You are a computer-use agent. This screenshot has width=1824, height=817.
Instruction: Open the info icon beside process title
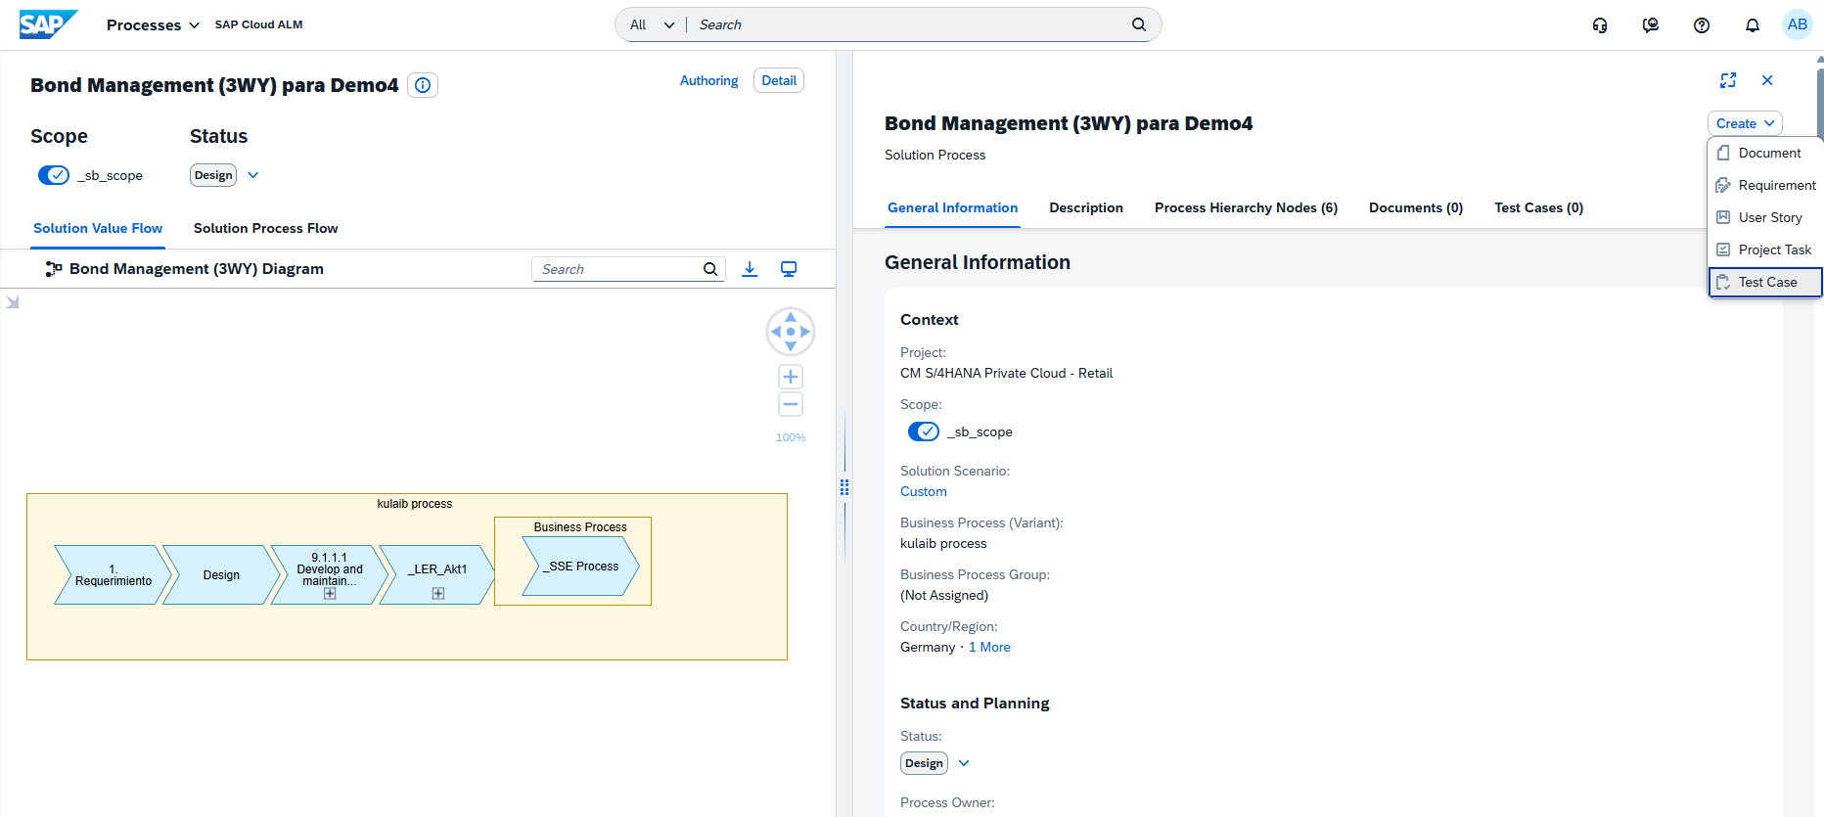[x=423, y=85]
